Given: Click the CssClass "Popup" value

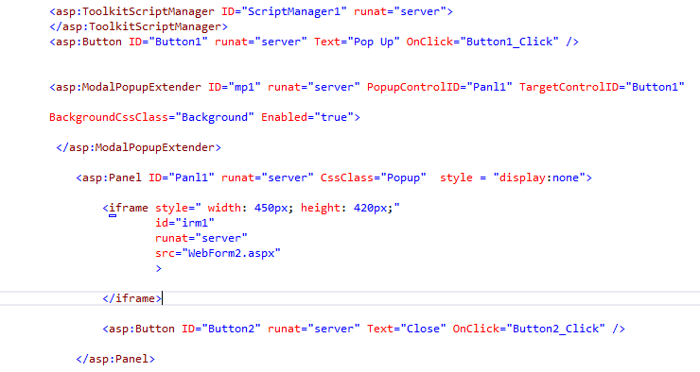Looking at the screenshot, I should point(403,178).
